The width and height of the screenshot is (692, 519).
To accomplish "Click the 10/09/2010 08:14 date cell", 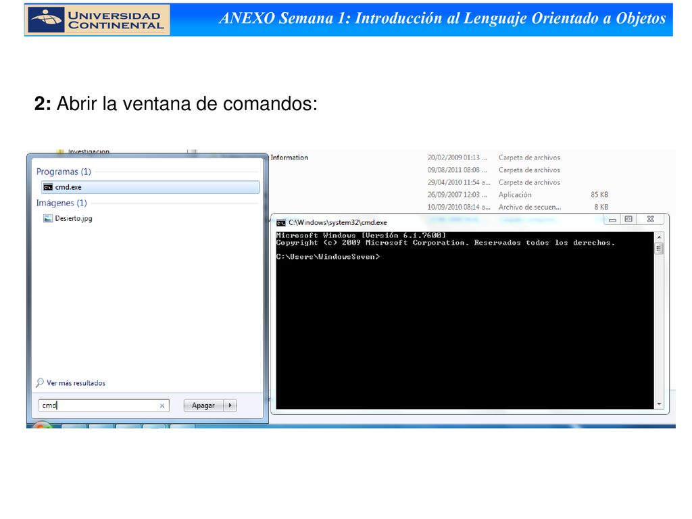I will 459,207.
